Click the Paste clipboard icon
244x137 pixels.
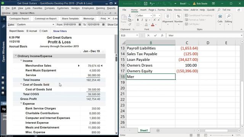click(124, 17)
